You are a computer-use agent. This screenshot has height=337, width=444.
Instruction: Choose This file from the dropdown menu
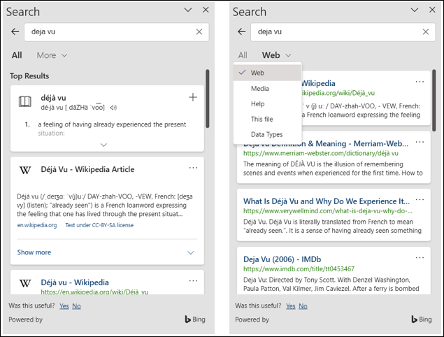267,120
